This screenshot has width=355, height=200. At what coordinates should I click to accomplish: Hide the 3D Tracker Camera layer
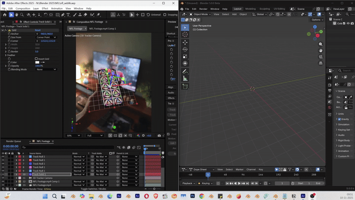tap(3, 178)
